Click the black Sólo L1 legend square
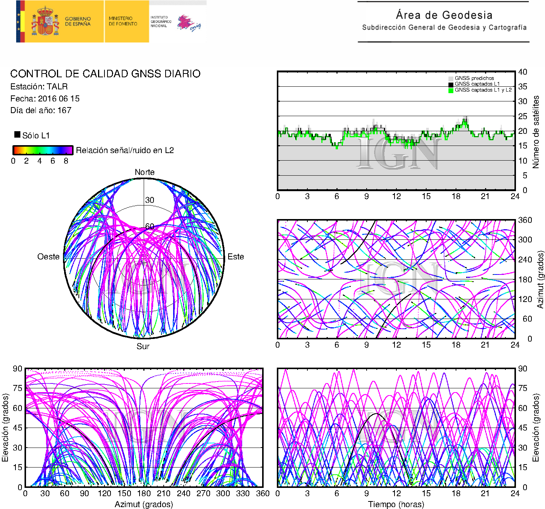The width and height of the screenshot is (545, 509). point(17,135)
